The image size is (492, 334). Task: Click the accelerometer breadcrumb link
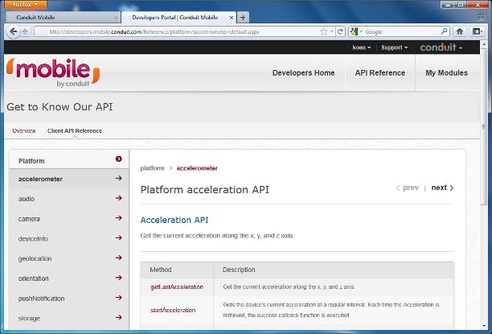(x=197, y=168)
